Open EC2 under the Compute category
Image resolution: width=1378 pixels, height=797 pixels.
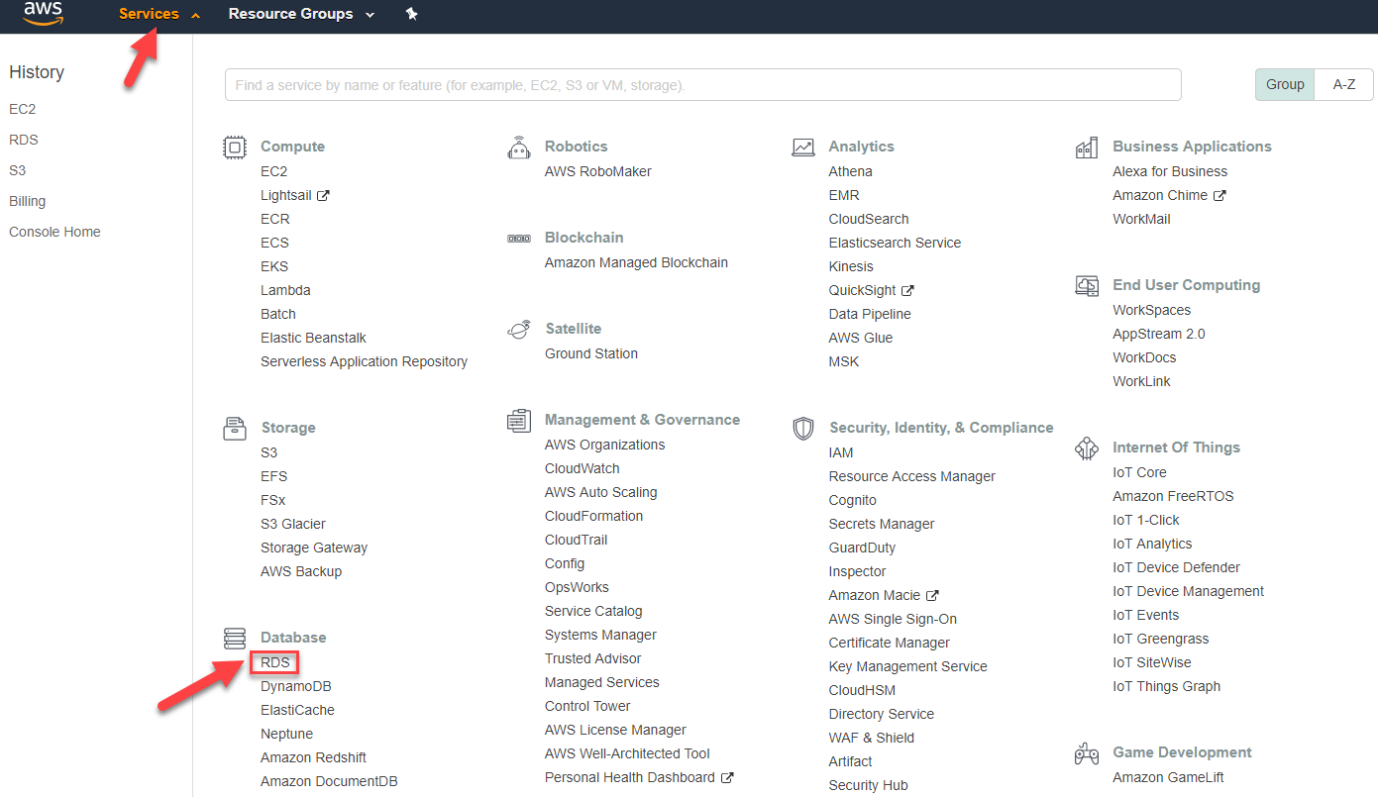[x=274, y=171]
